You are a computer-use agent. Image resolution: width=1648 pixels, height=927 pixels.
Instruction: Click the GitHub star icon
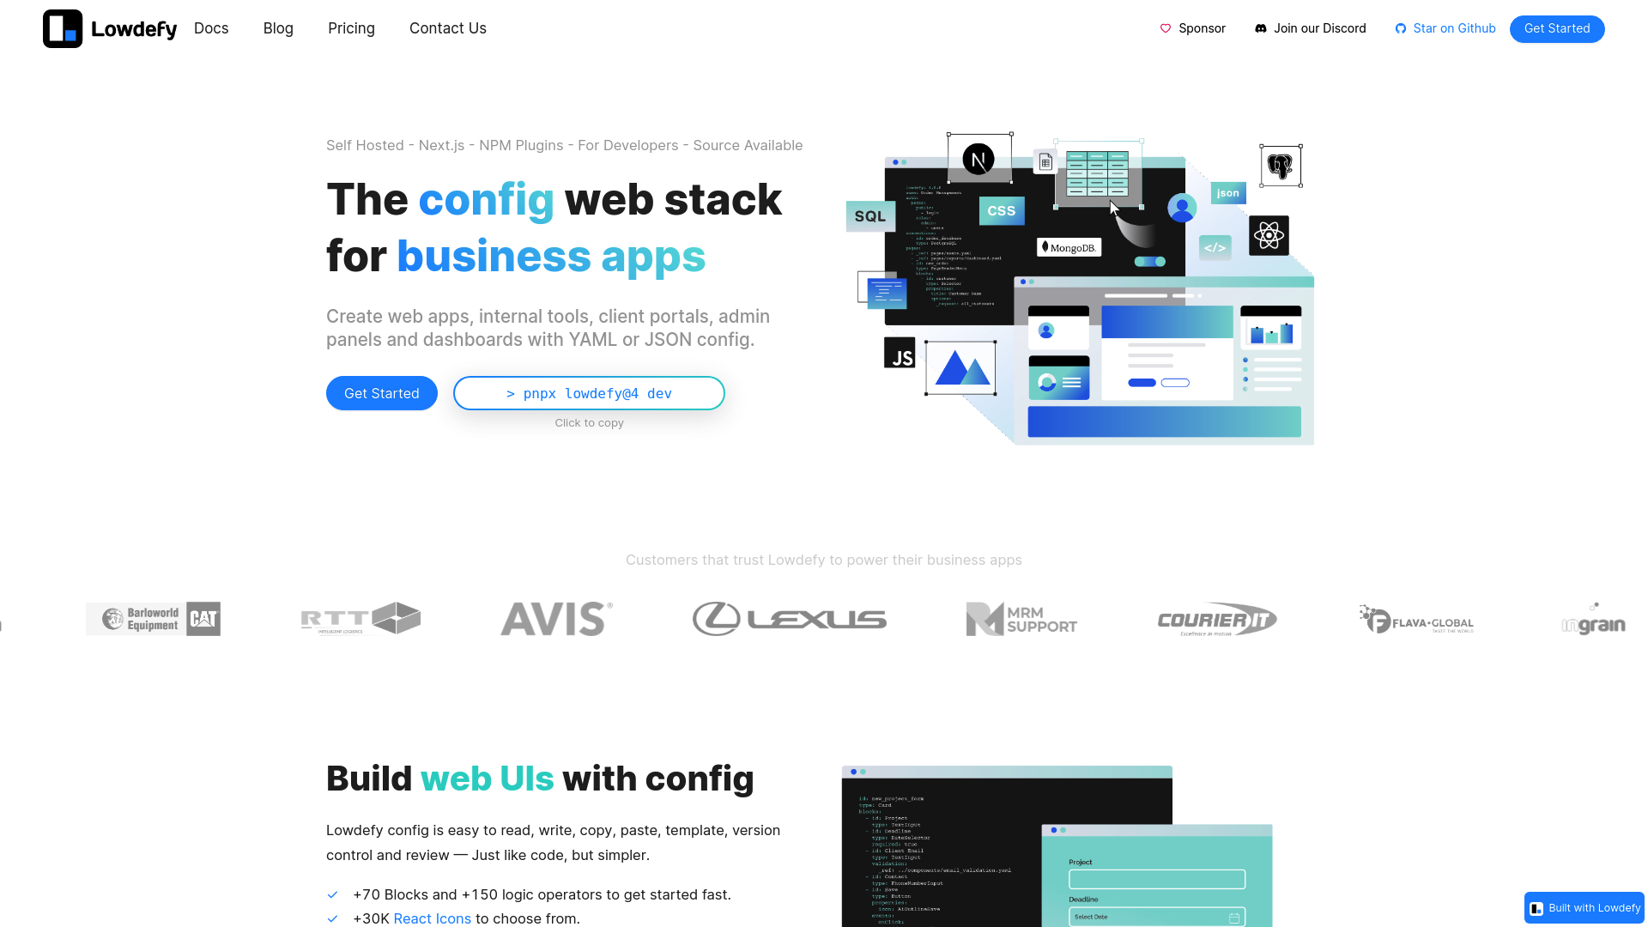pyautogui.click(x=1399, y=28)
